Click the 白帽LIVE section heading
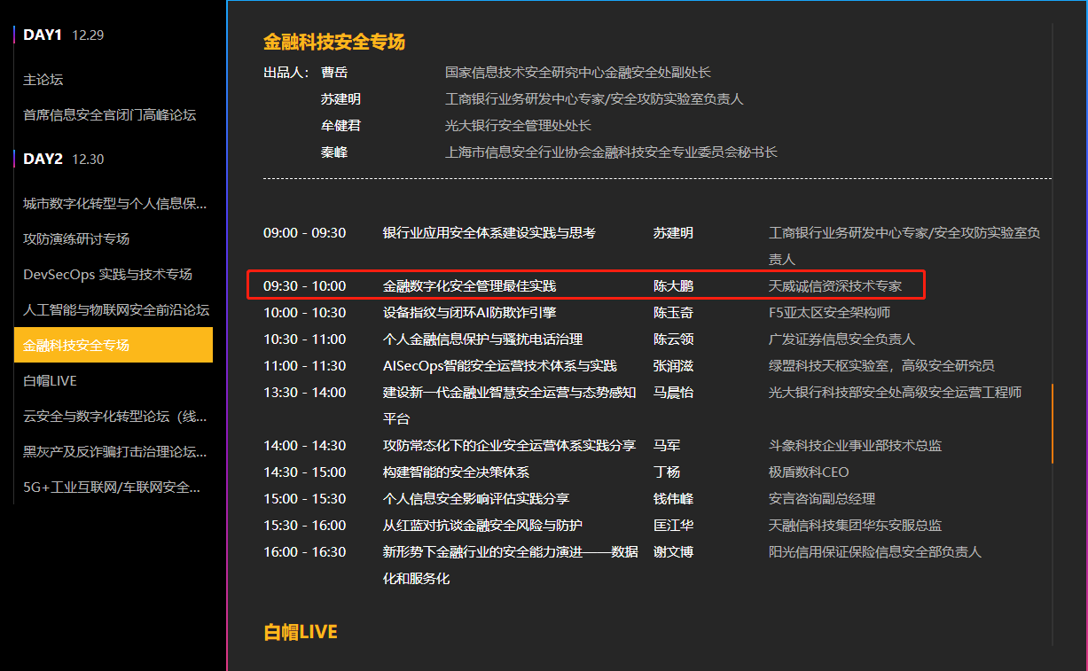This screenshot has width=1088, height=671. click(301, 632)
